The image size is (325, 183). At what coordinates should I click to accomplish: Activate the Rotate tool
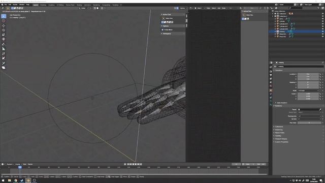(4, 30)
